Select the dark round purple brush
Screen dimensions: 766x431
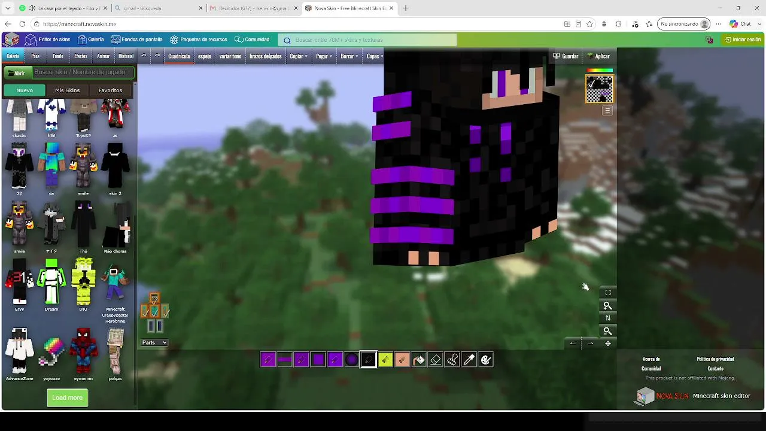pos(352,360)
